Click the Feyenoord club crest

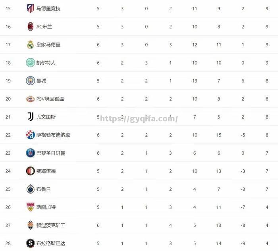click(x=30, y=171)
